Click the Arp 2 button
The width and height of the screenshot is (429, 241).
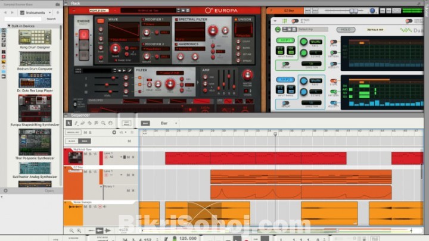285,80
